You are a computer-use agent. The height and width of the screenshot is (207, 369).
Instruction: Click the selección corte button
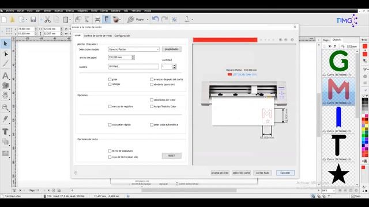tap(241, 173)
